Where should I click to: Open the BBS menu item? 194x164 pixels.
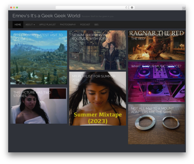tap(96, 24)
